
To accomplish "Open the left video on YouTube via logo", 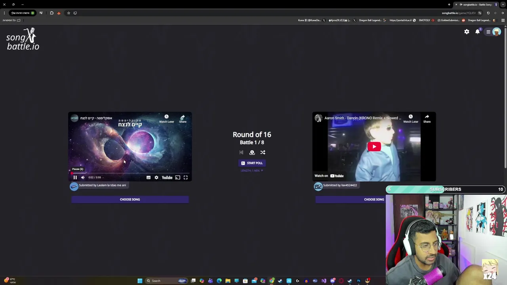I will (167, 177).
